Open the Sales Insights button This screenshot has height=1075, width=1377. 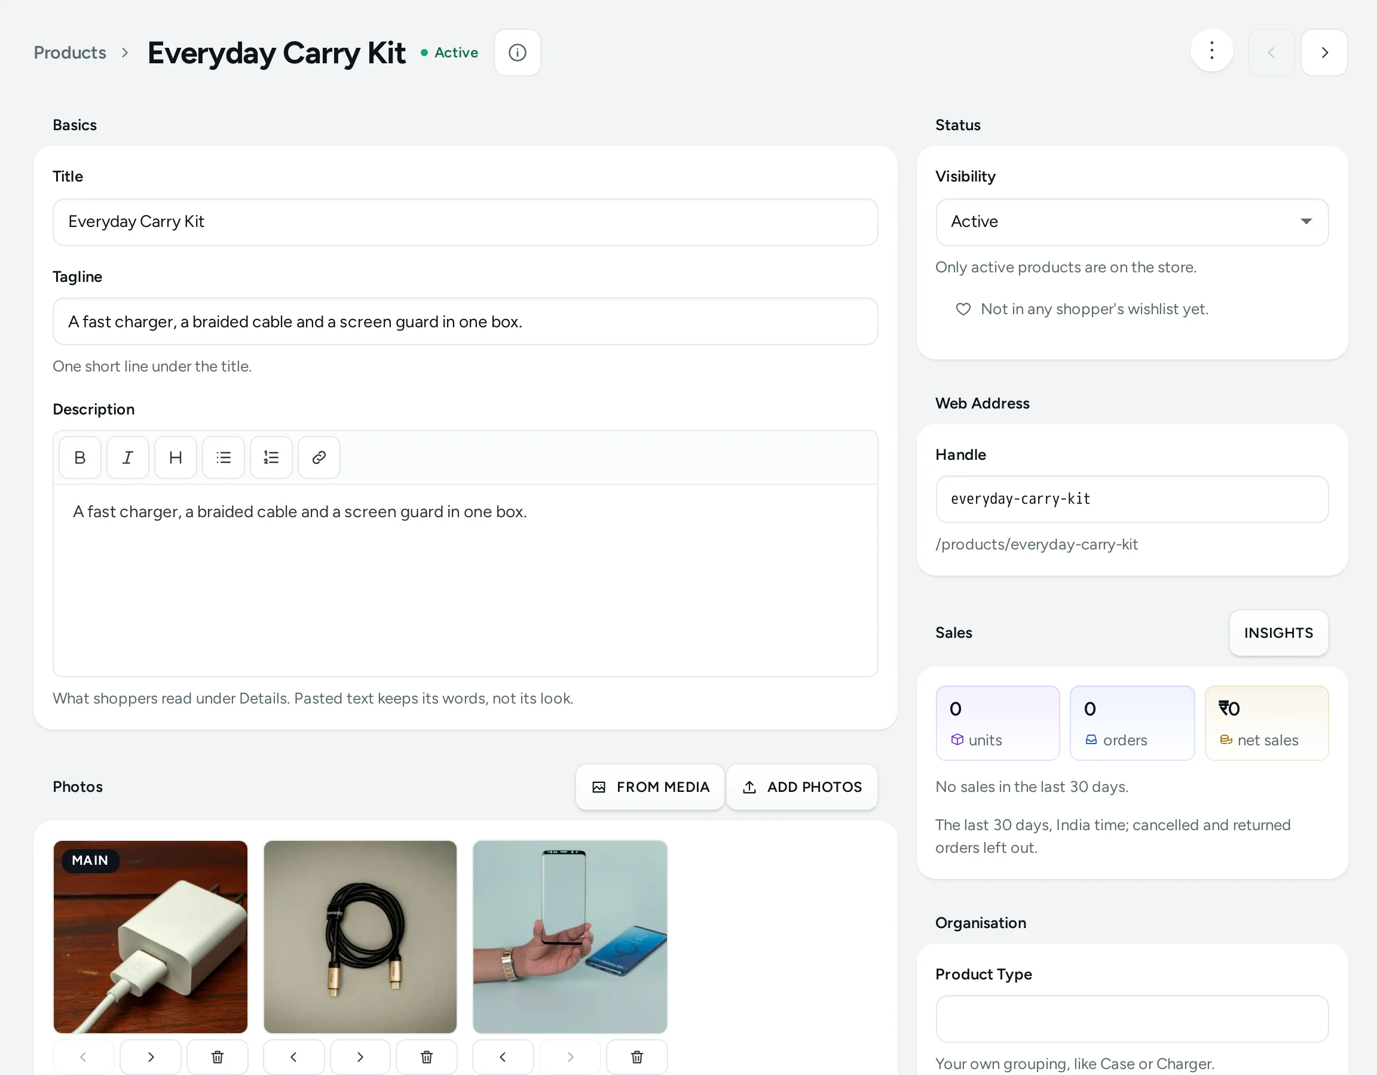tap(1278, 632)
